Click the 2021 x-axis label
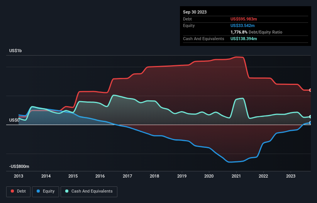 click(x=236, y=176)
